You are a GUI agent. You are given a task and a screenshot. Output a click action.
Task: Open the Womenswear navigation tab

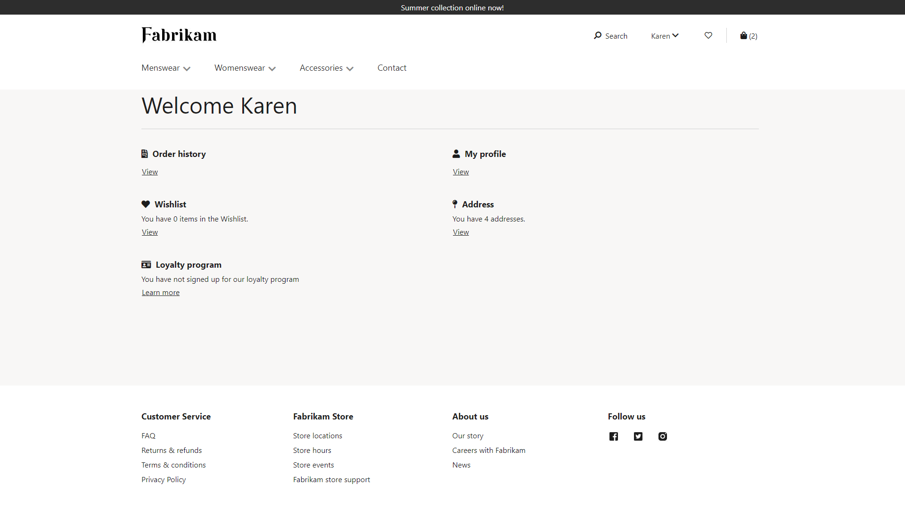(x=245, y=67)
